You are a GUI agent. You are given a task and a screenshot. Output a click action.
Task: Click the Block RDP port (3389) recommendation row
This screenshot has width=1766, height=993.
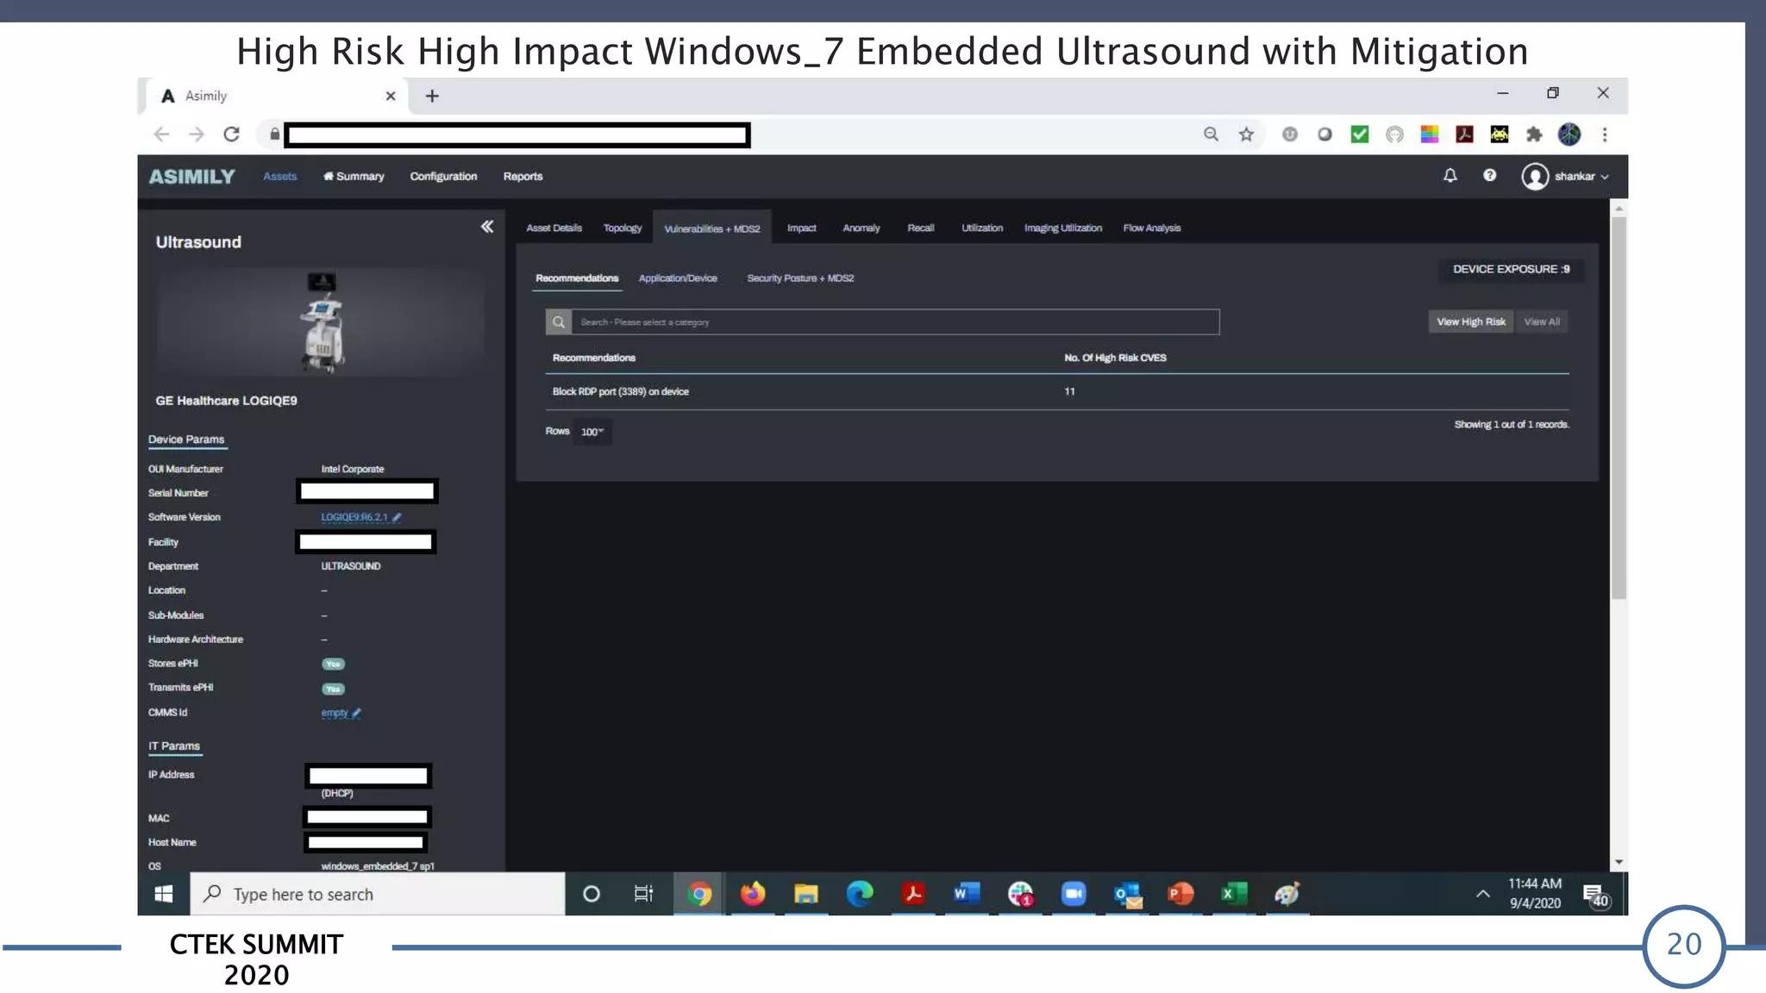click(x=1057, y=392)
